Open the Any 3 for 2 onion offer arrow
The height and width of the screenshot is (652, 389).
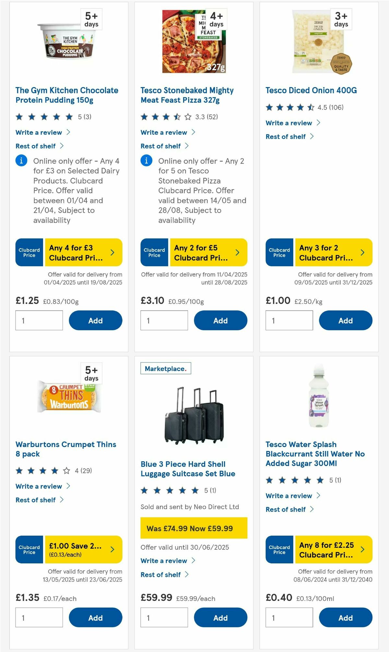[363, 252]
